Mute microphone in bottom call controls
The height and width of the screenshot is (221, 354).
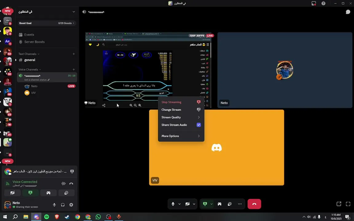173,204
